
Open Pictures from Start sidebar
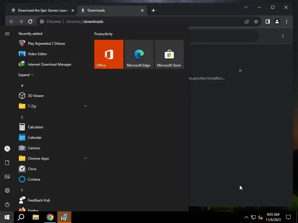(7, 177)
